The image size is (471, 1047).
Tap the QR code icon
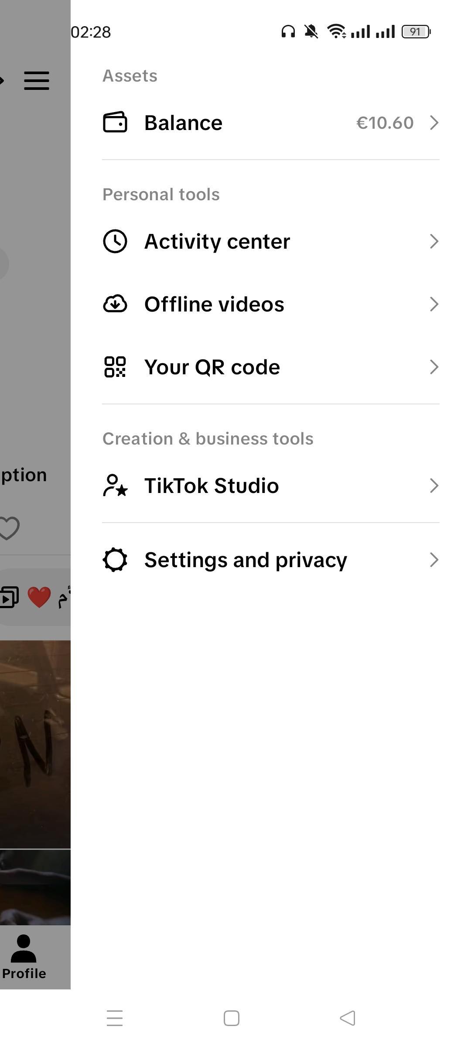(x=115, y=367)
